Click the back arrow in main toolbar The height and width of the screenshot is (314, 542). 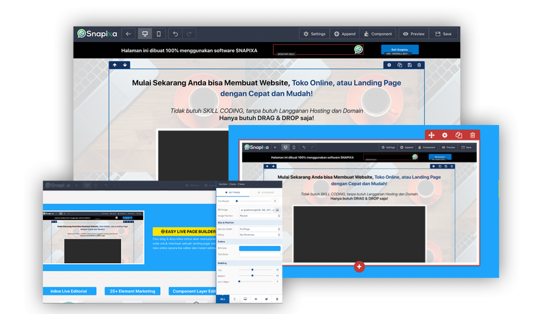[x=128, y=34]
